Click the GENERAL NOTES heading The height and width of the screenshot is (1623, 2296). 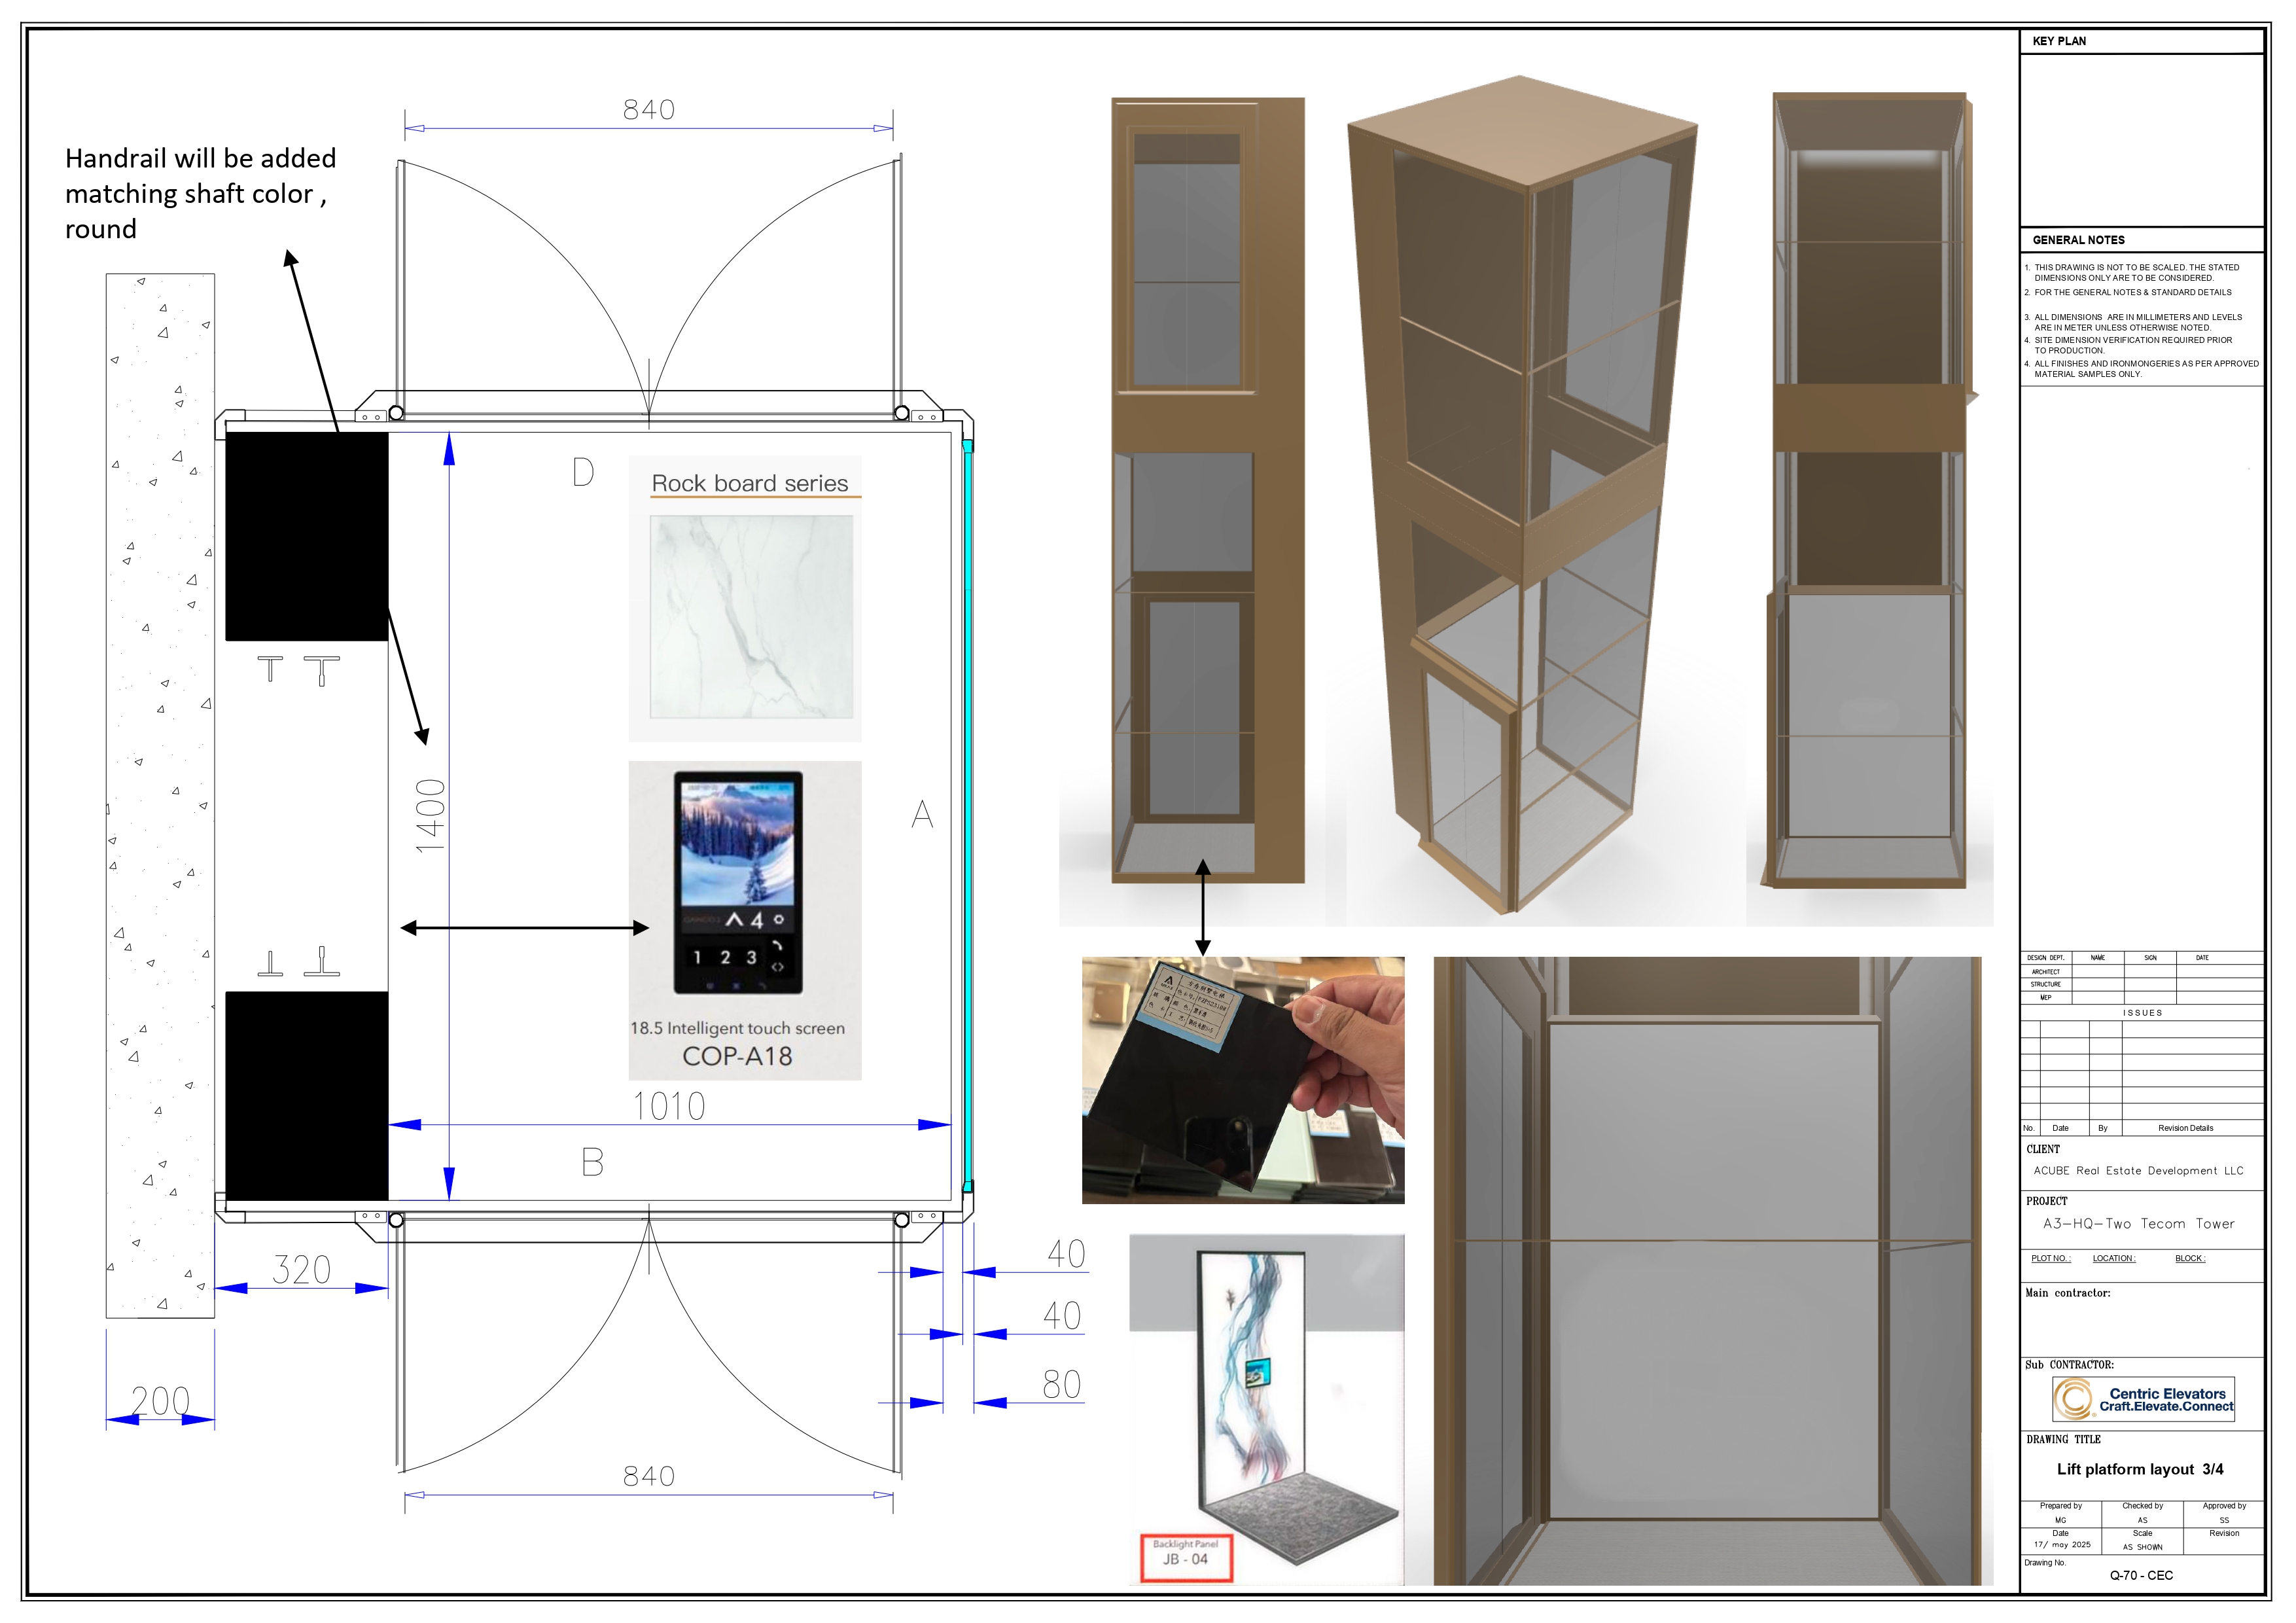[x=2078, y=240]
